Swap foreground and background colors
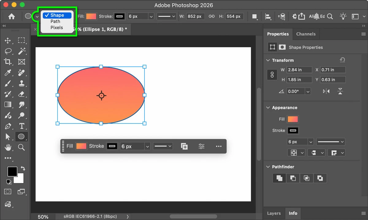The width and height of the screenshot is (368, 220). pyautogui.click(x=23, y=169)
